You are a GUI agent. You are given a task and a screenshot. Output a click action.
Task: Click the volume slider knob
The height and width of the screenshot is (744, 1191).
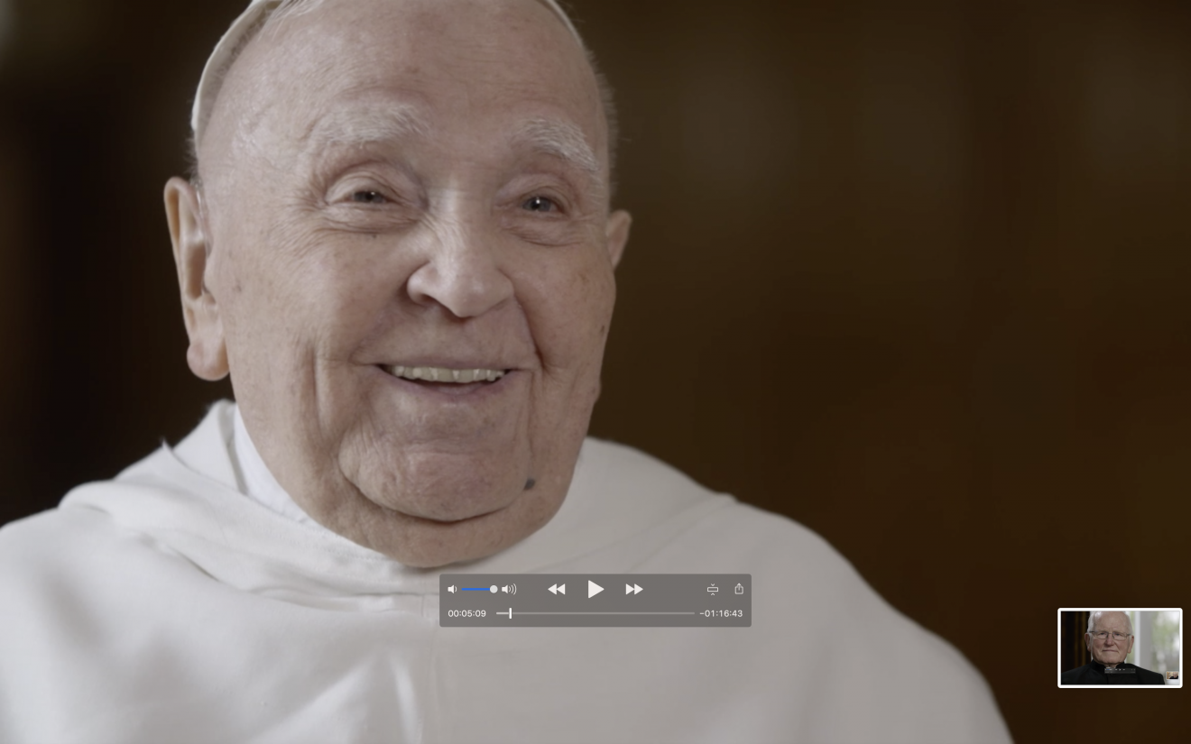pos(494,589)
